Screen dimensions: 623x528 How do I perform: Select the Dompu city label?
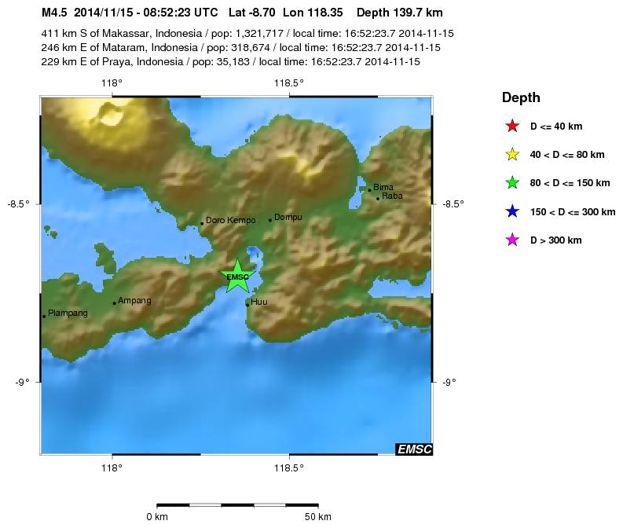288,218
